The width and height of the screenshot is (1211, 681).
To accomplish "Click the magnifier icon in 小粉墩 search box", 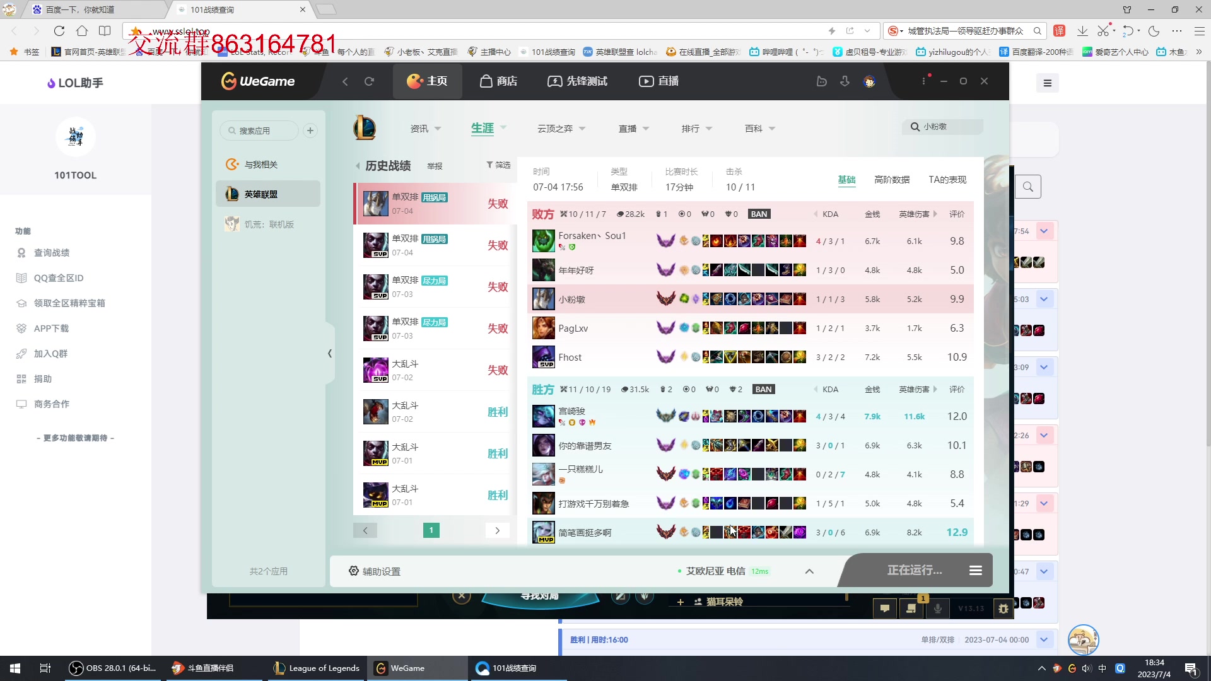I will [x=915, y=126].
